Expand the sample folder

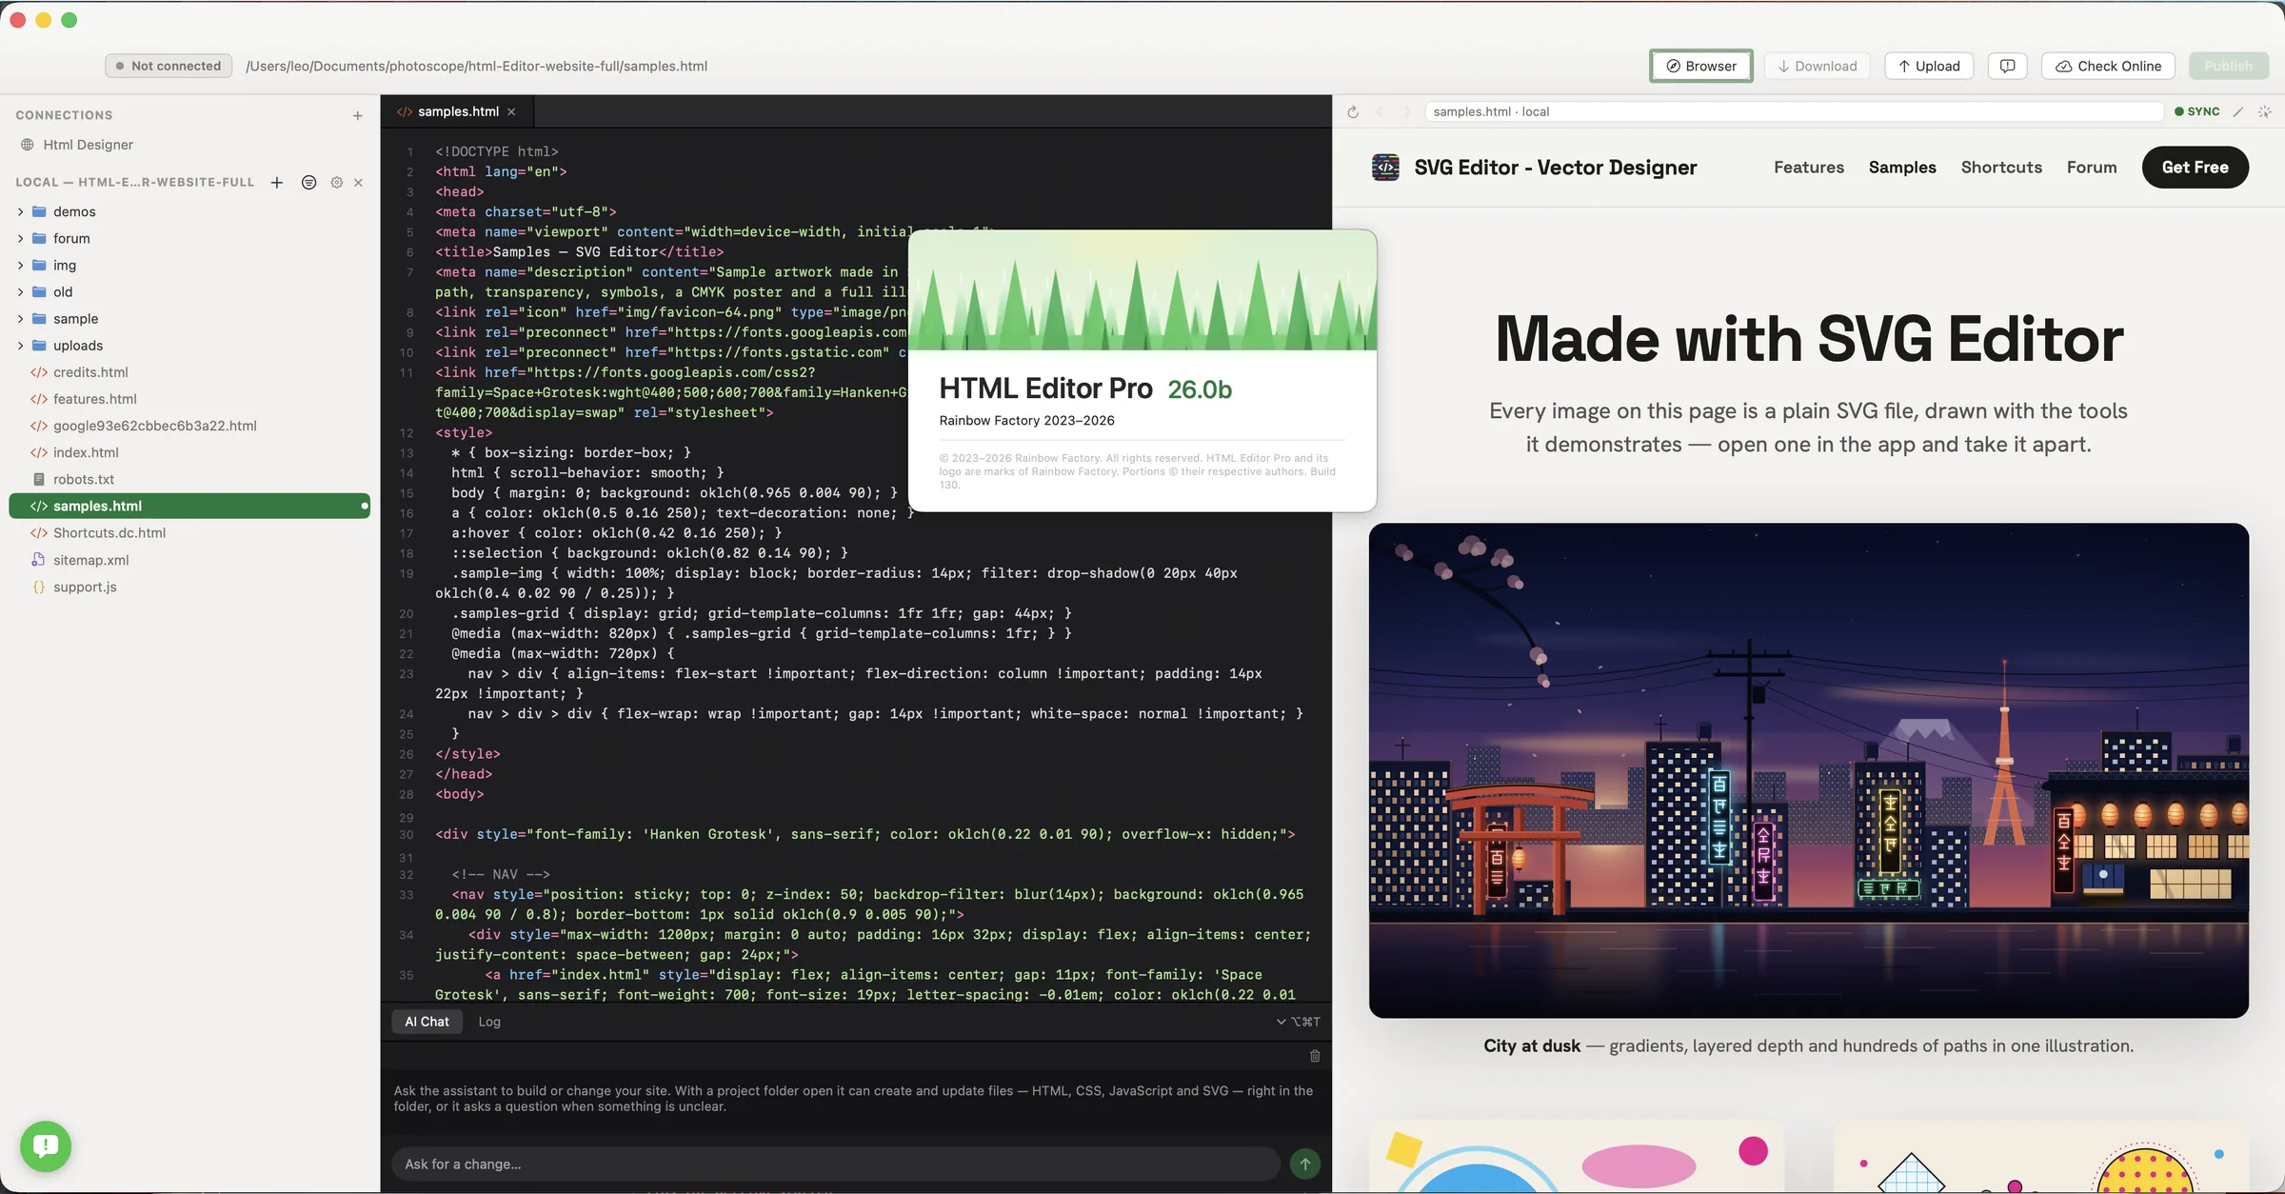pyautogui.click(x=20, y=318)
